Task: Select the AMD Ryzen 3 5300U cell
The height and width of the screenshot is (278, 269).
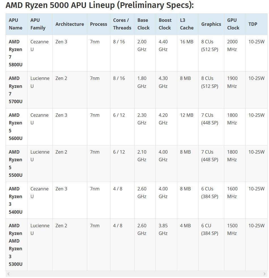Action: click(x=16, y=245)
